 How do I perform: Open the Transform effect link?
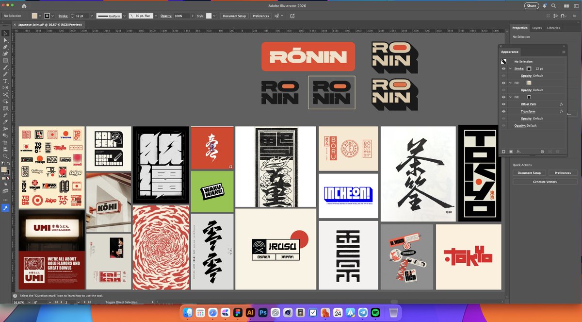[x=528, y=111]
